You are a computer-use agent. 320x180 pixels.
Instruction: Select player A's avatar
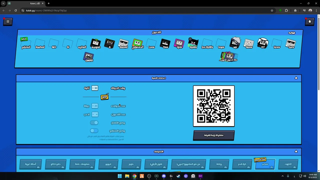click(x=109, y=43)
